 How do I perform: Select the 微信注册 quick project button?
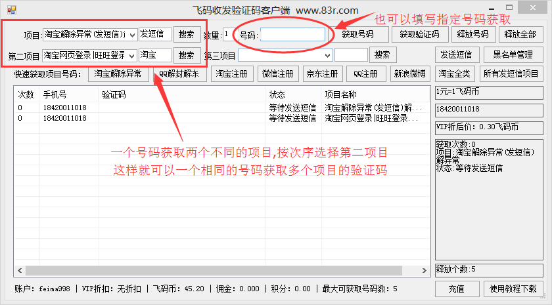coord(278,73)
